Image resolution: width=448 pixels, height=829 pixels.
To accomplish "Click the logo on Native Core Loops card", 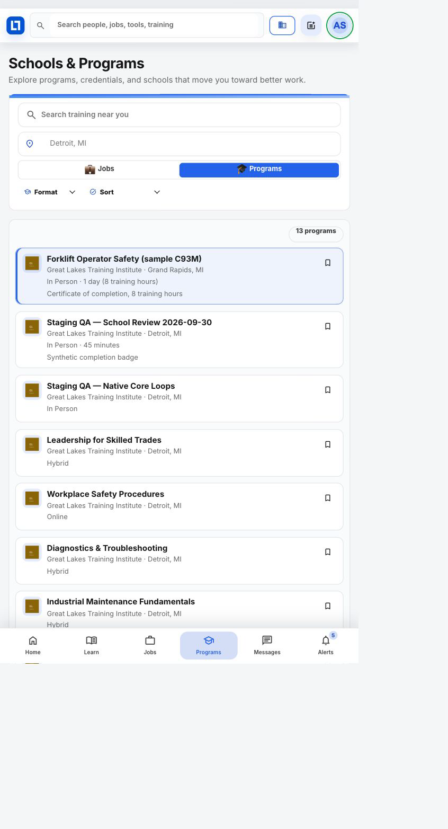I will pyautogui.click(x=32, y=390).
